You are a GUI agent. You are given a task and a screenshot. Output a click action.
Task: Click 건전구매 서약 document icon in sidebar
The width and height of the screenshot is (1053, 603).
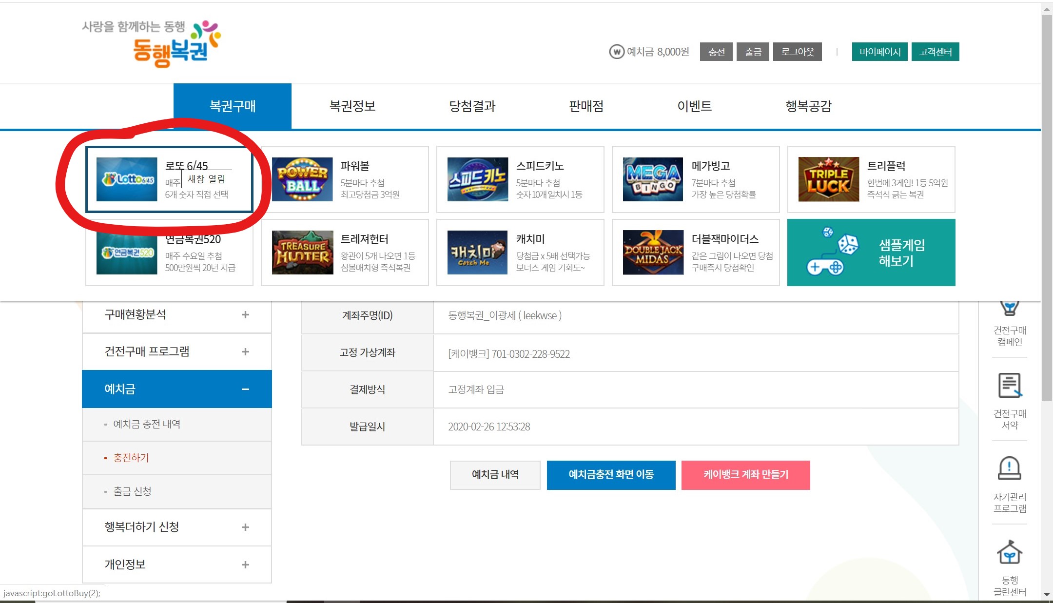1010,386
